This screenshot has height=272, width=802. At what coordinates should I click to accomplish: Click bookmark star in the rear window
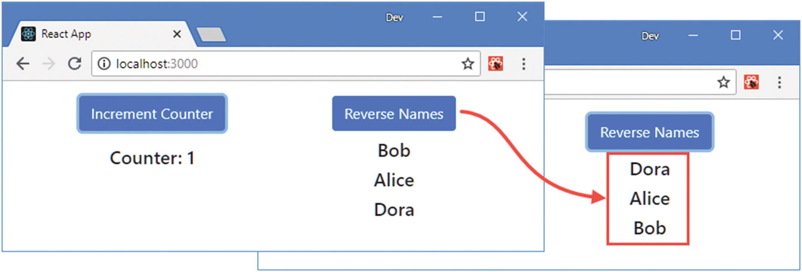click(723, 83)
